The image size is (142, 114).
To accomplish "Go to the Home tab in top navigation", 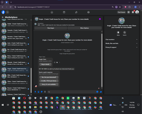I will [x=52, y=12].
